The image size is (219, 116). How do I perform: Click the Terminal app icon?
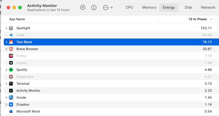click(11, 84)
